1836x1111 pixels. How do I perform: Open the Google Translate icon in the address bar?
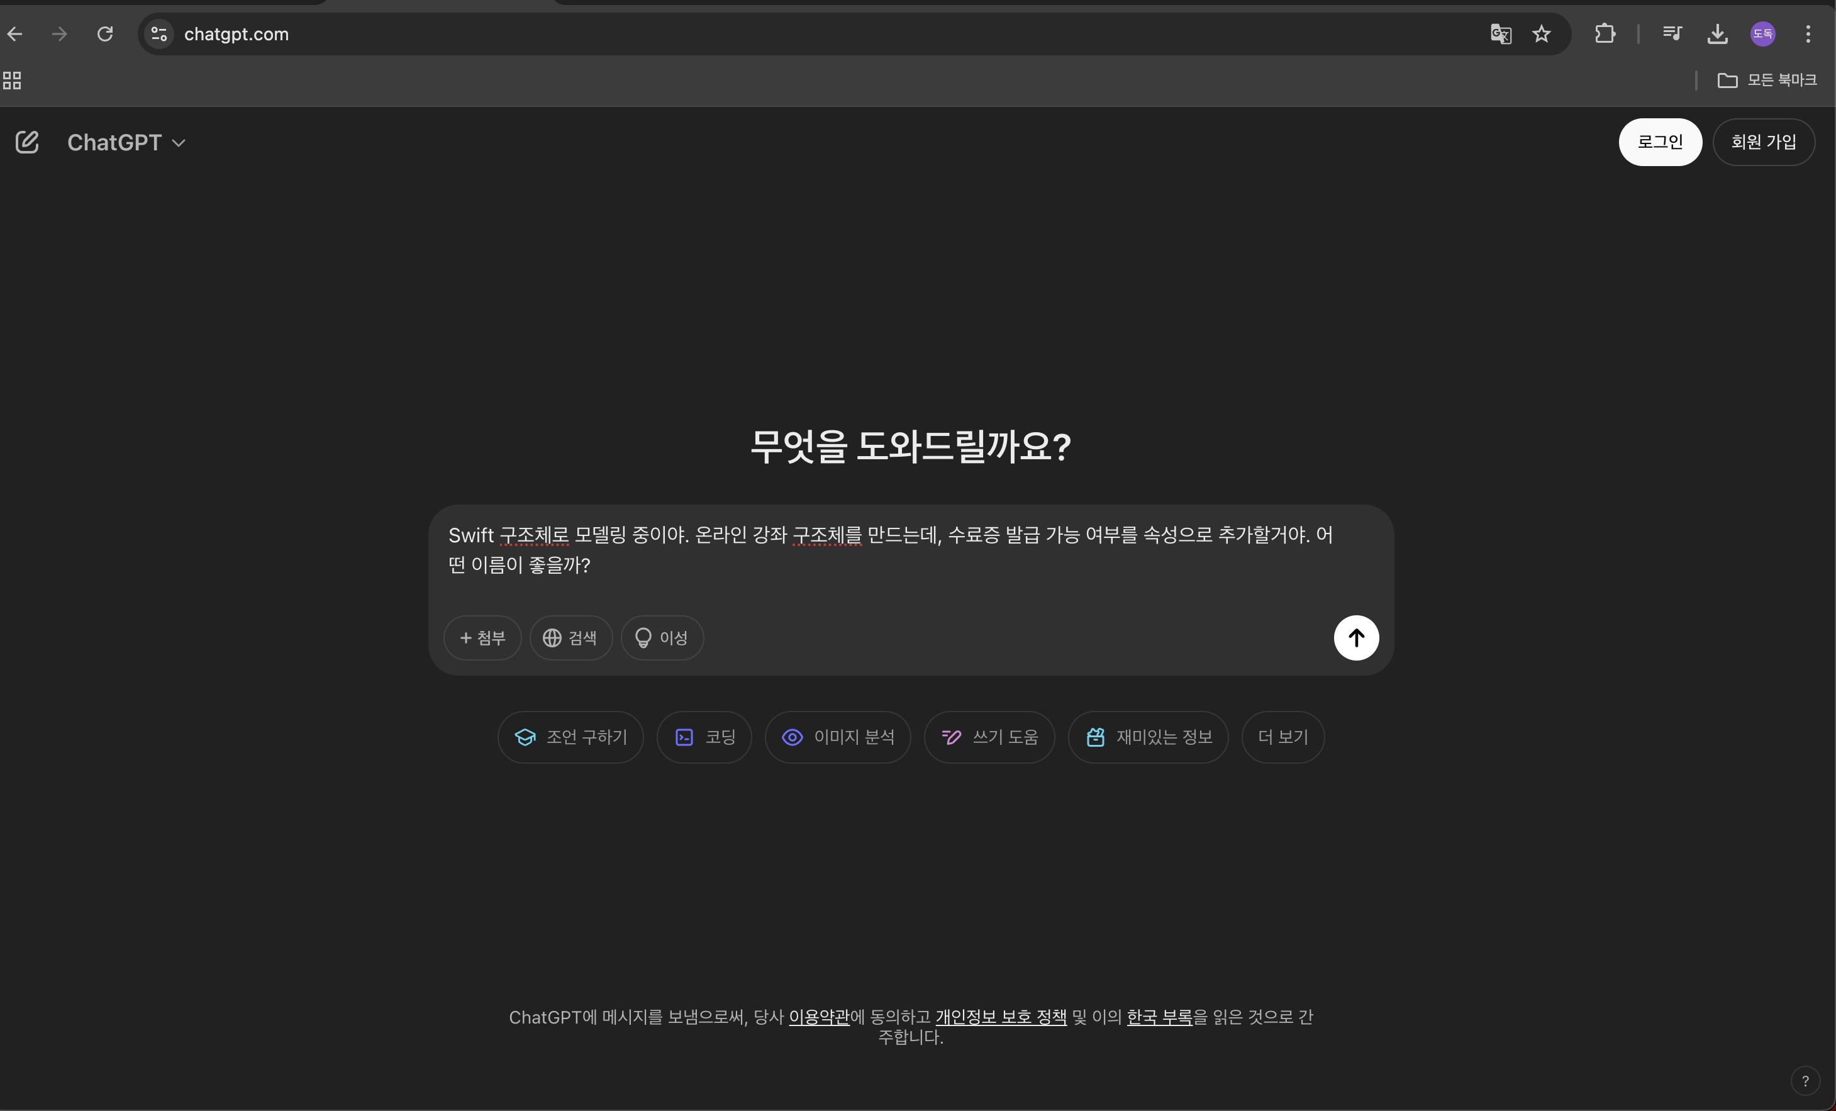(1500, 34)
